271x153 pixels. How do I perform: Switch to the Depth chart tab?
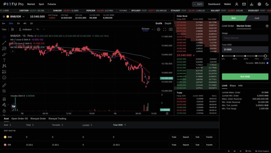168,23
